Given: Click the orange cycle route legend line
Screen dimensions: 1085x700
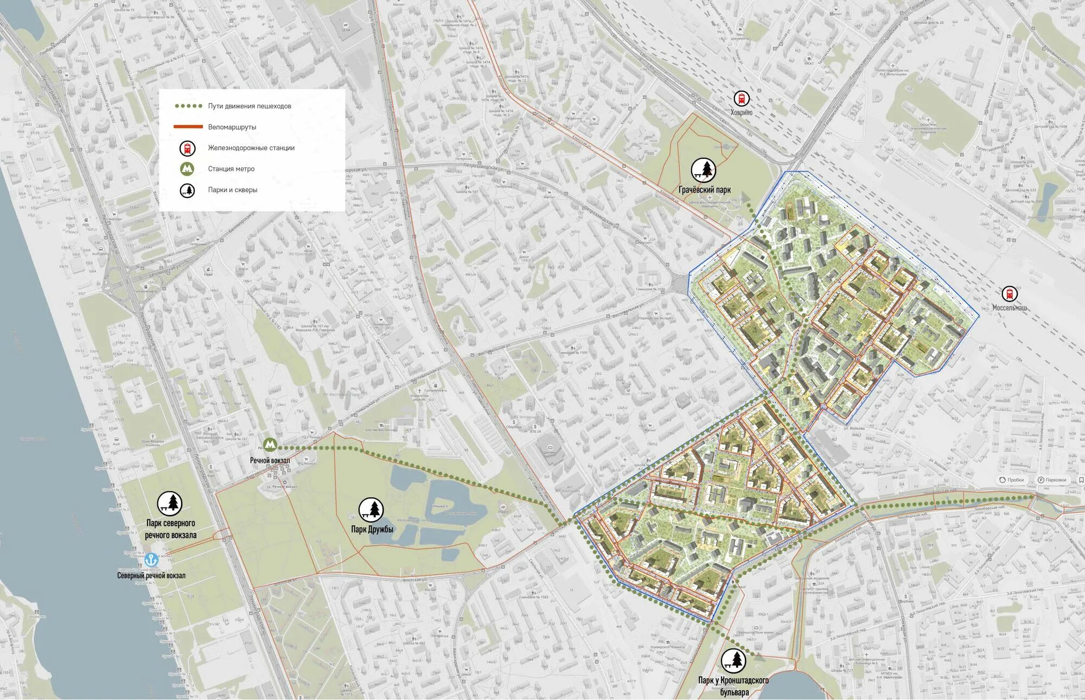Looking at the screenshot, I should (x=188, y=127).
